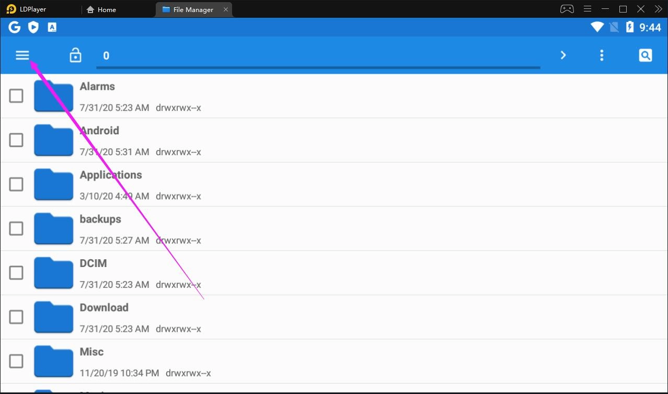Check the checkbox next to Alarms folder
The height and width of the screenshot is (394, 668).
pyautogui.click(x=16, y=96)
